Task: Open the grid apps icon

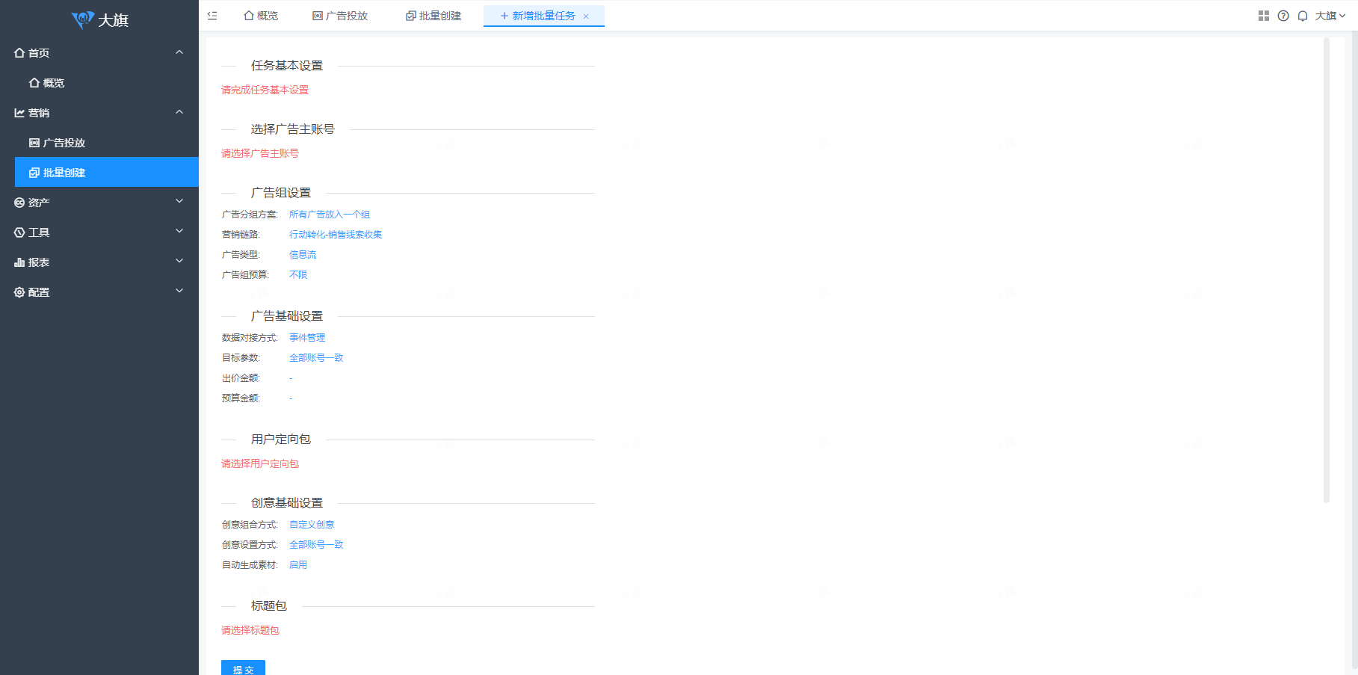Action: coord(1263,16)
